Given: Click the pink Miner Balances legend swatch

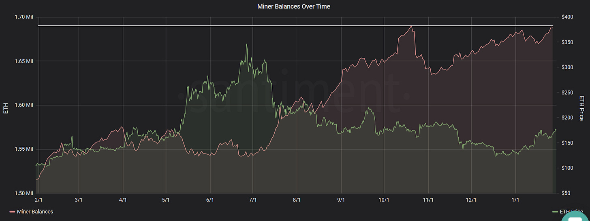Looking at the screenshot, I should click(x=12, y=212).
